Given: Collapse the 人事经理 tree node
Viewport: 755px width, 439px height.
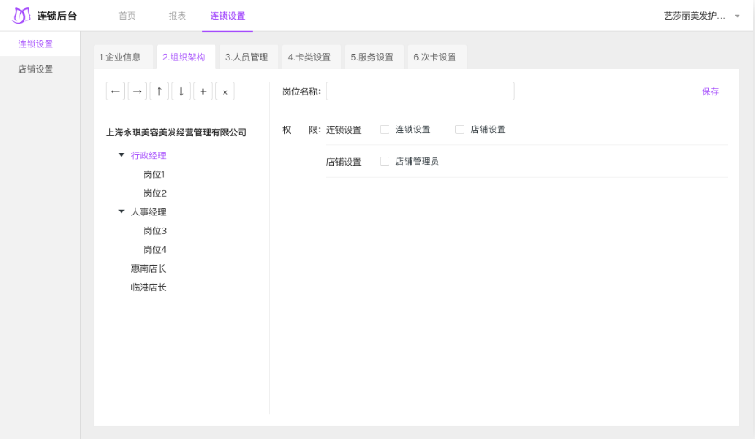Looking at the screenshot, I should click(x=122, y=211).
